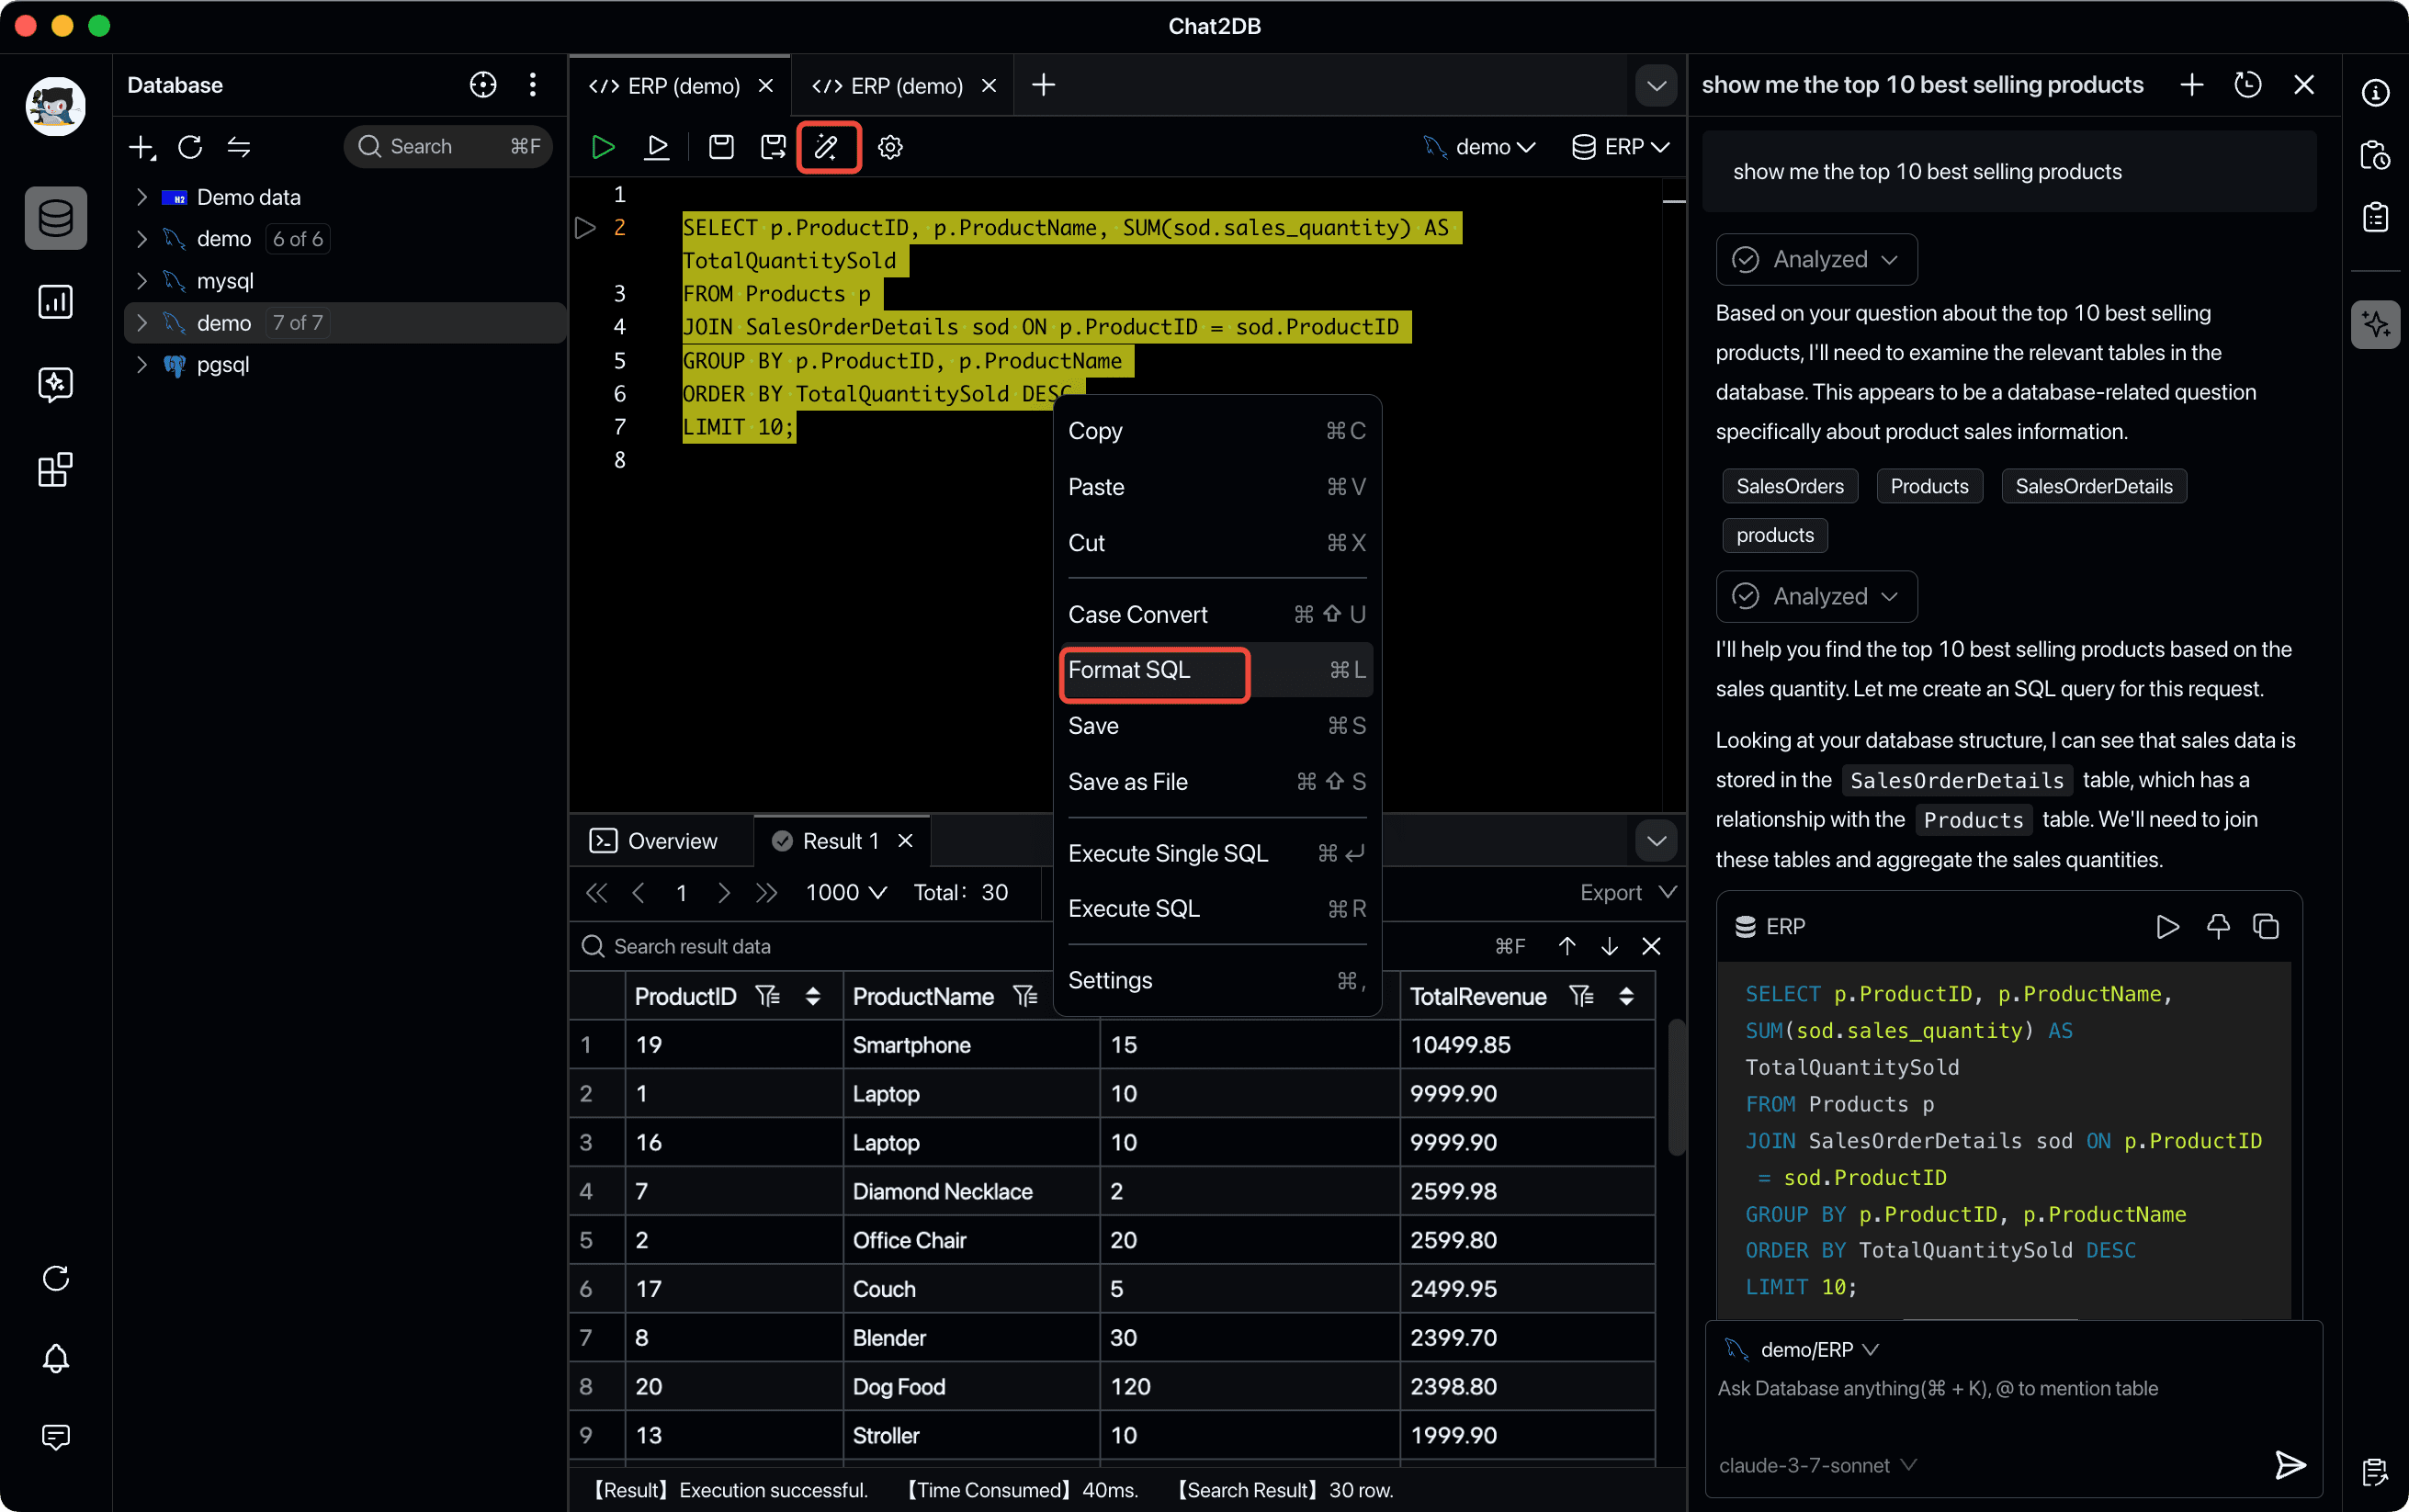Click the SalesOrders table tag

[1789, 486]
